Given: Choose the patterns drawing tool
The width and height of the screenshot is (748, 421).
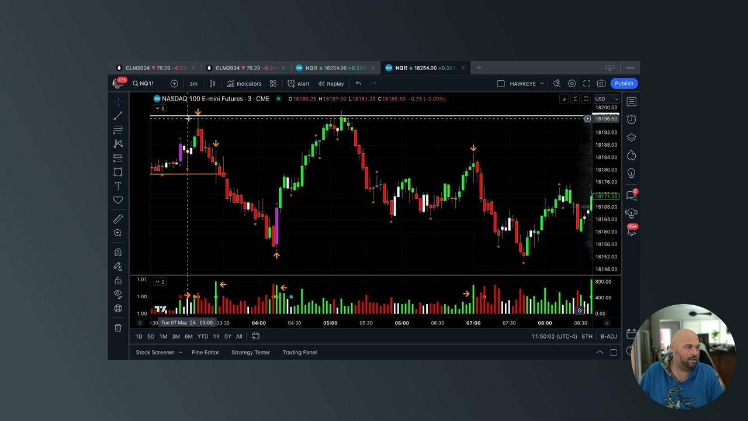Looking at the screenshot, I should (x=118, y=144).
